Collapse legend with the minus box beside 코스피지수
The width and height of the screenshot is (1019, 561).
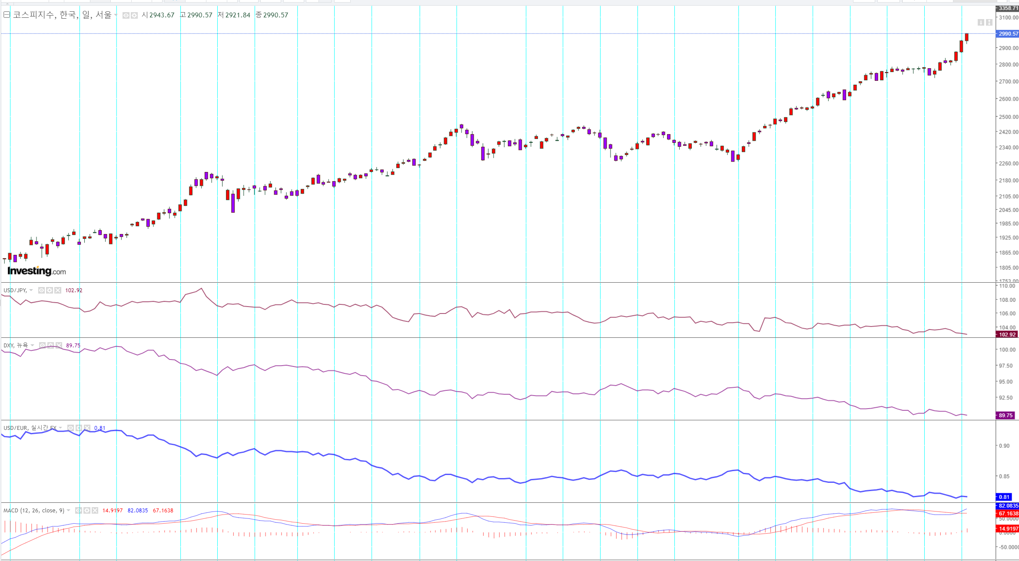(x=7, y=15)
